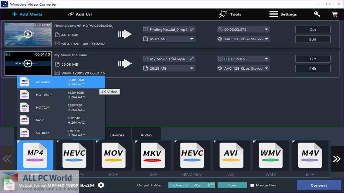
Task: Expand second video's AAC 128 Kbps Stereo dropdown
Action: (266, 68)
